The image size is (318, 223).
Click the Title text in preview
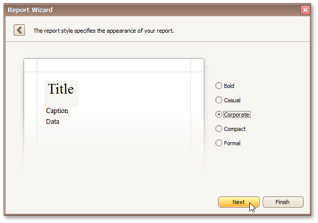pyautogui.click(x=61, y=90)
